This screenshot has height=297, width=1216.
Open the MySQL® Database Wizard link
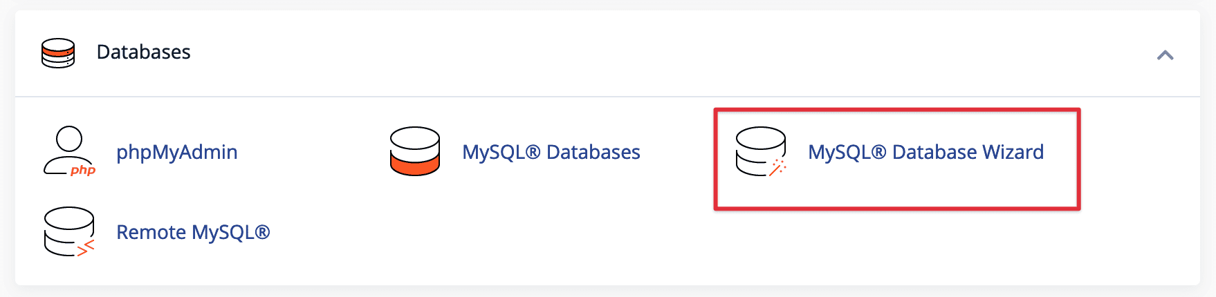(x=925, y=152)
